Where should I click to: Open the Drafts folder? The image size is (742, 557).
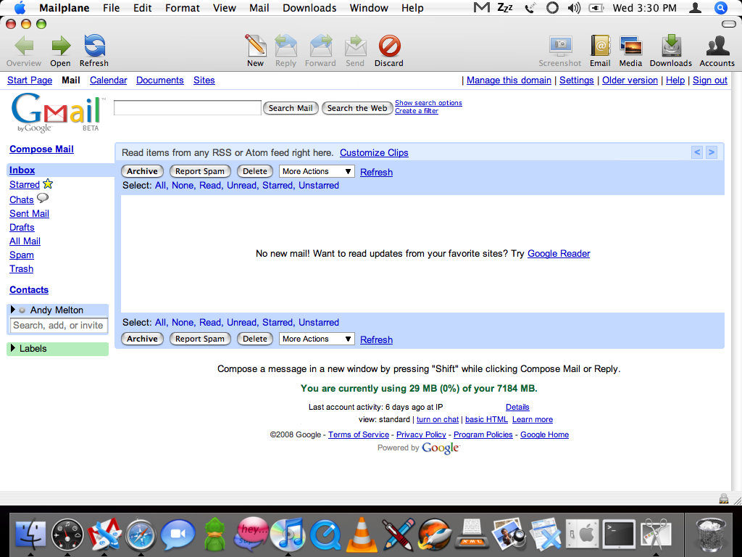click(22, 227)
